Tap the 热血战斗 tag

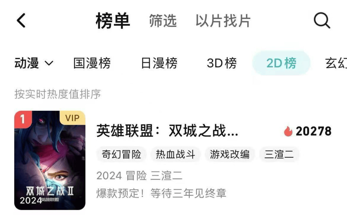(x=175, y=155)
